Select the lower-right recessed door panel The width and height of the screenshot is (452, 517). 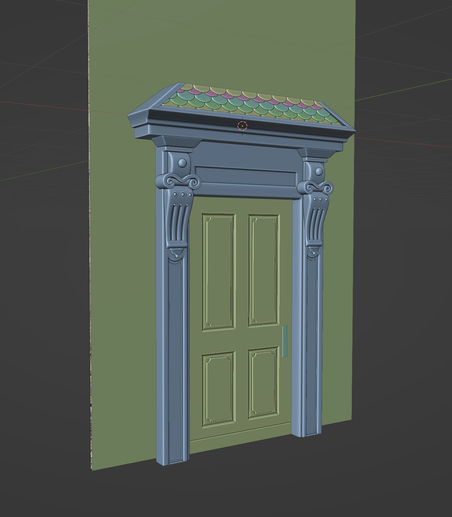coord(263,383)
